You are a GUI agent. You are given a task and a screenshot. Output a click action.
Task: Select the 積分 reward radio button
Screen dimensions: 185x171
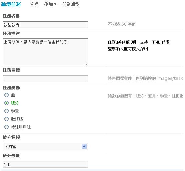6,103
